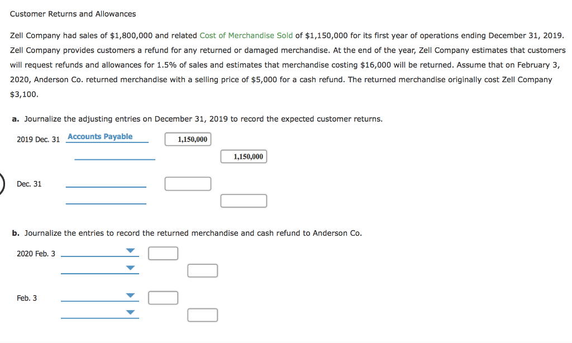Click the blue triangle beside the first Feb. 3 line
The image size is (572, 343).
pos(130,253)
